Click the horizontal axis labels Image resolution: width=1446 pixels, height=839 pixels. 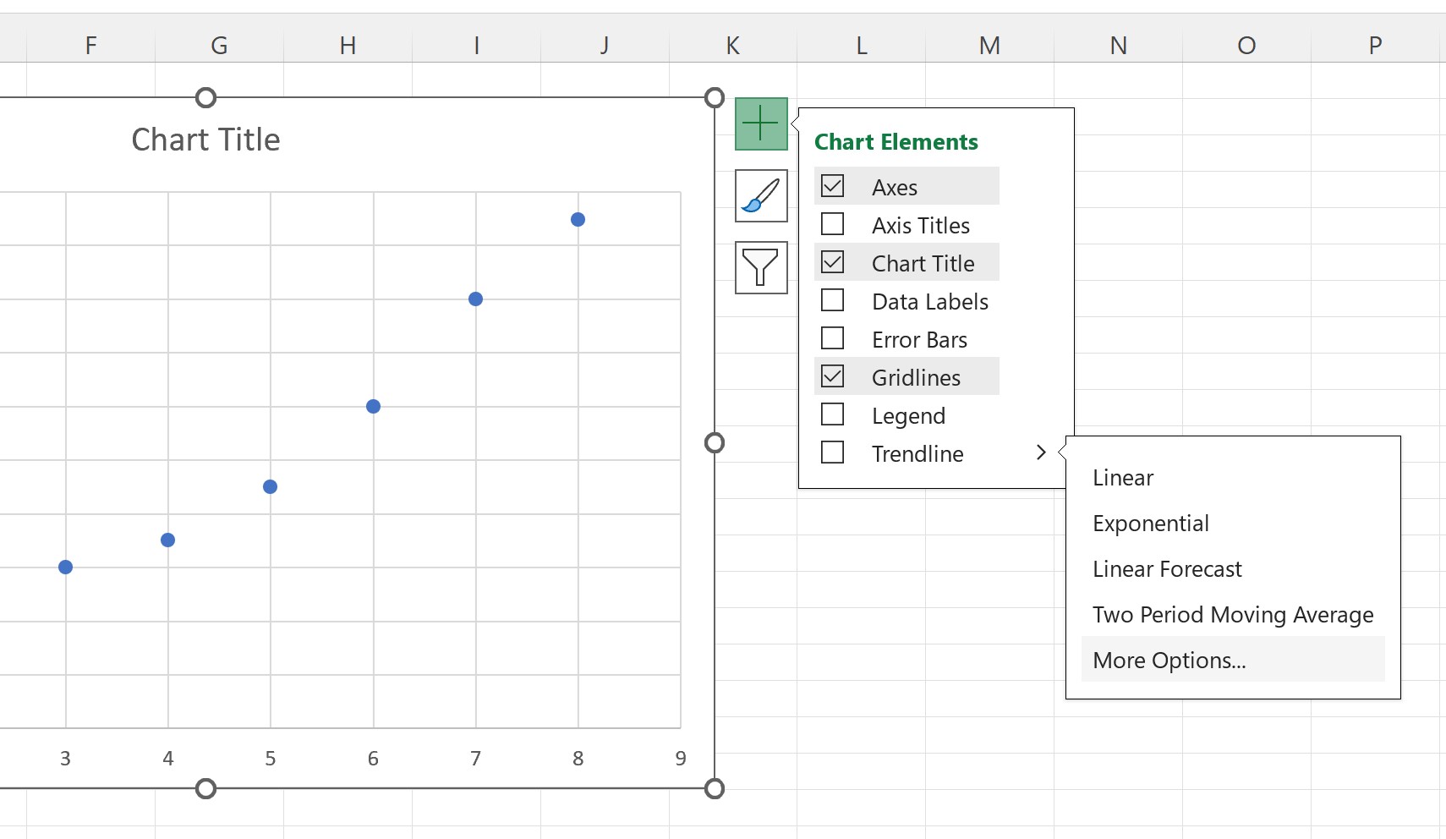[x=373, y=759]
